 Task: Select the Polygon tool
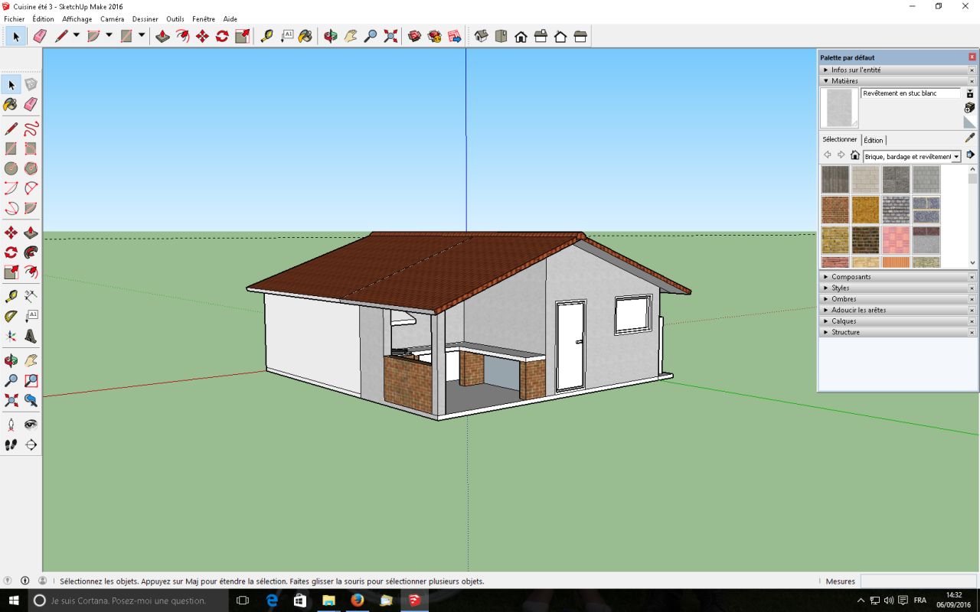point(31,168)
